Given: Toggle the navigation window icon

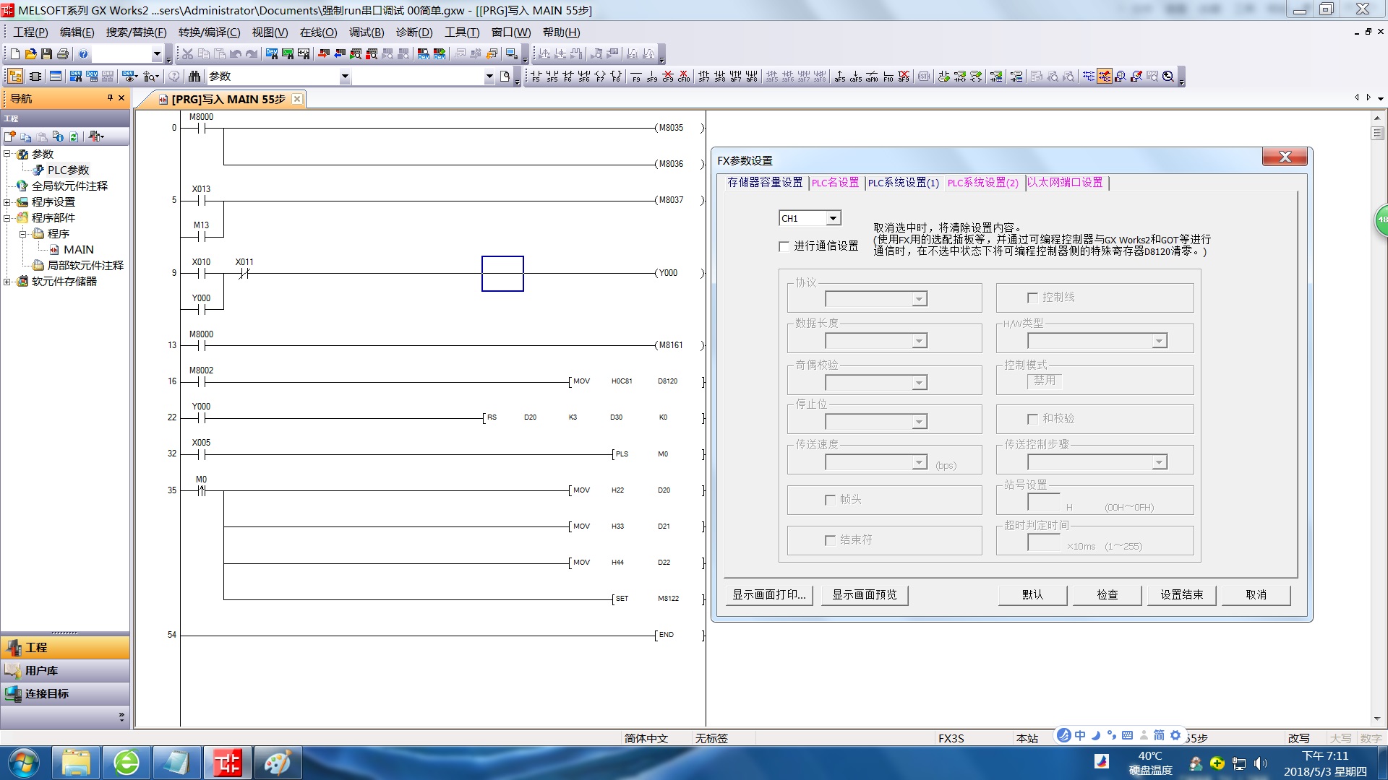Looking at the screenshot, I should click(x=15, y=77).
